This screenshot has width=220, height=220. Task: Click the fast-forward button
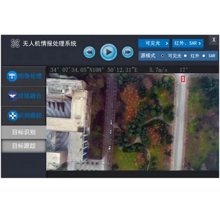128,52
